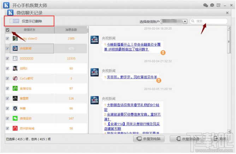The height and width of the screenshot is (154, 236).
Task: Click the 关闭 button at the bottom
Action: point(220,139)
